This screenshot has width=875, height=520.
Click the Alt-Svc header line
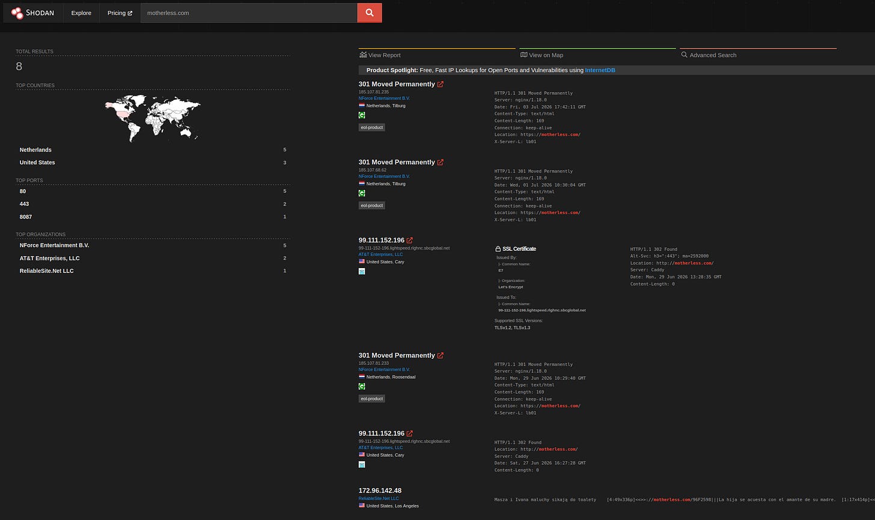click(x=669, y=256)
